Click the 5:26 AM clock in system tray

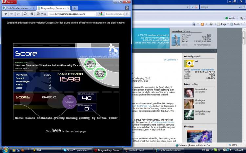coord(238,150)
